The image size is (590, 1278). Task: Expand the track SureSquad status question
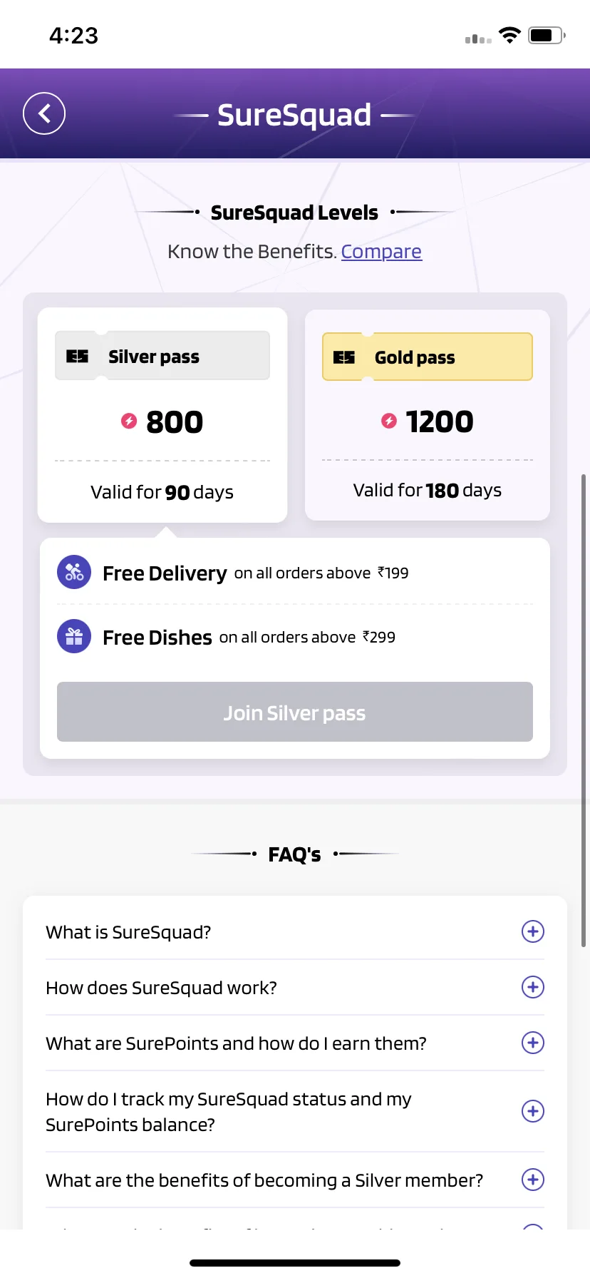pos(533,1111)
